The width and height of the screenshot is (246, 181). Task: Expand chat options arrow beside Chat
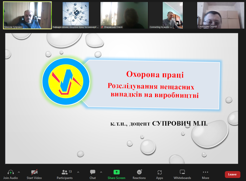pos(101,172)
